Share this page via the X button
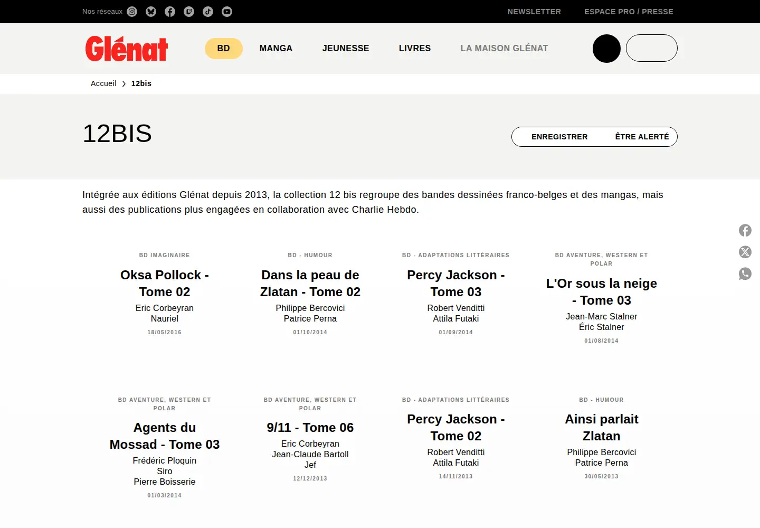 pyautogui.click(x=745, y=252)
